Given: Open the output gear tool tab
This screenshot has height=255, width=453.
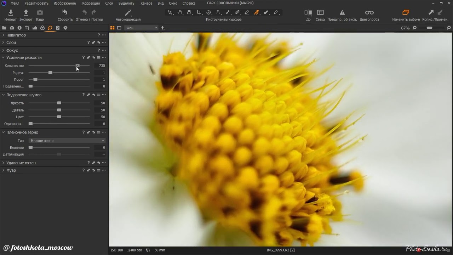Looking at the screenshot, I should (x=65, y=28).
